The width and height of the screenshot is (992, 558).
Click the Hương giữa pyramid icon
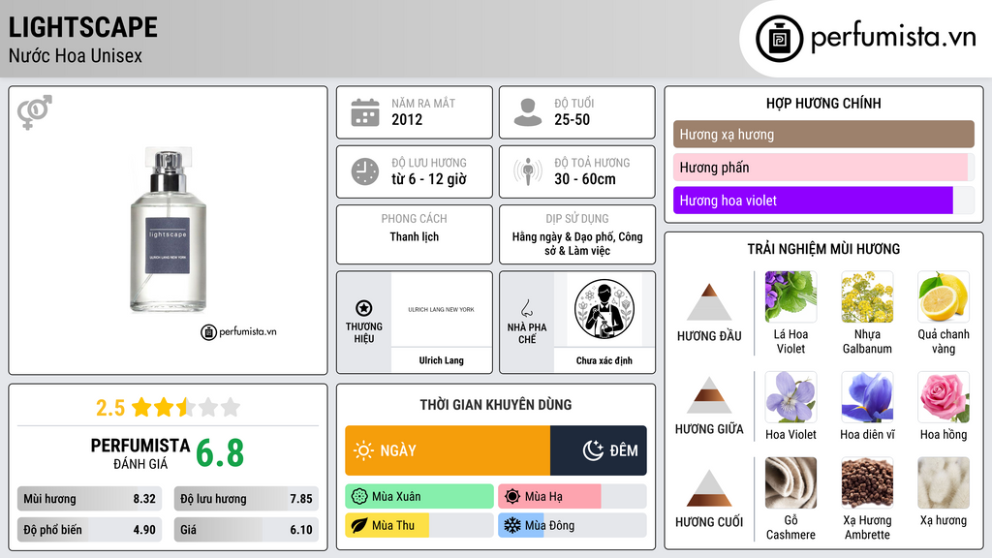[709, 395]
